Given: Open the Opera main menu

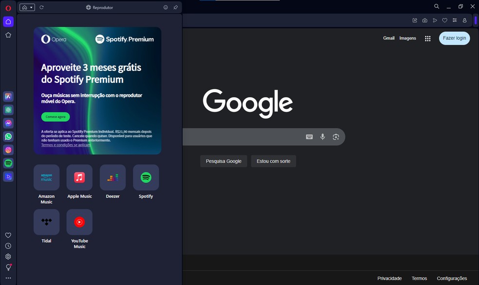Looking at the screenshot, I should tap(8, 8).
